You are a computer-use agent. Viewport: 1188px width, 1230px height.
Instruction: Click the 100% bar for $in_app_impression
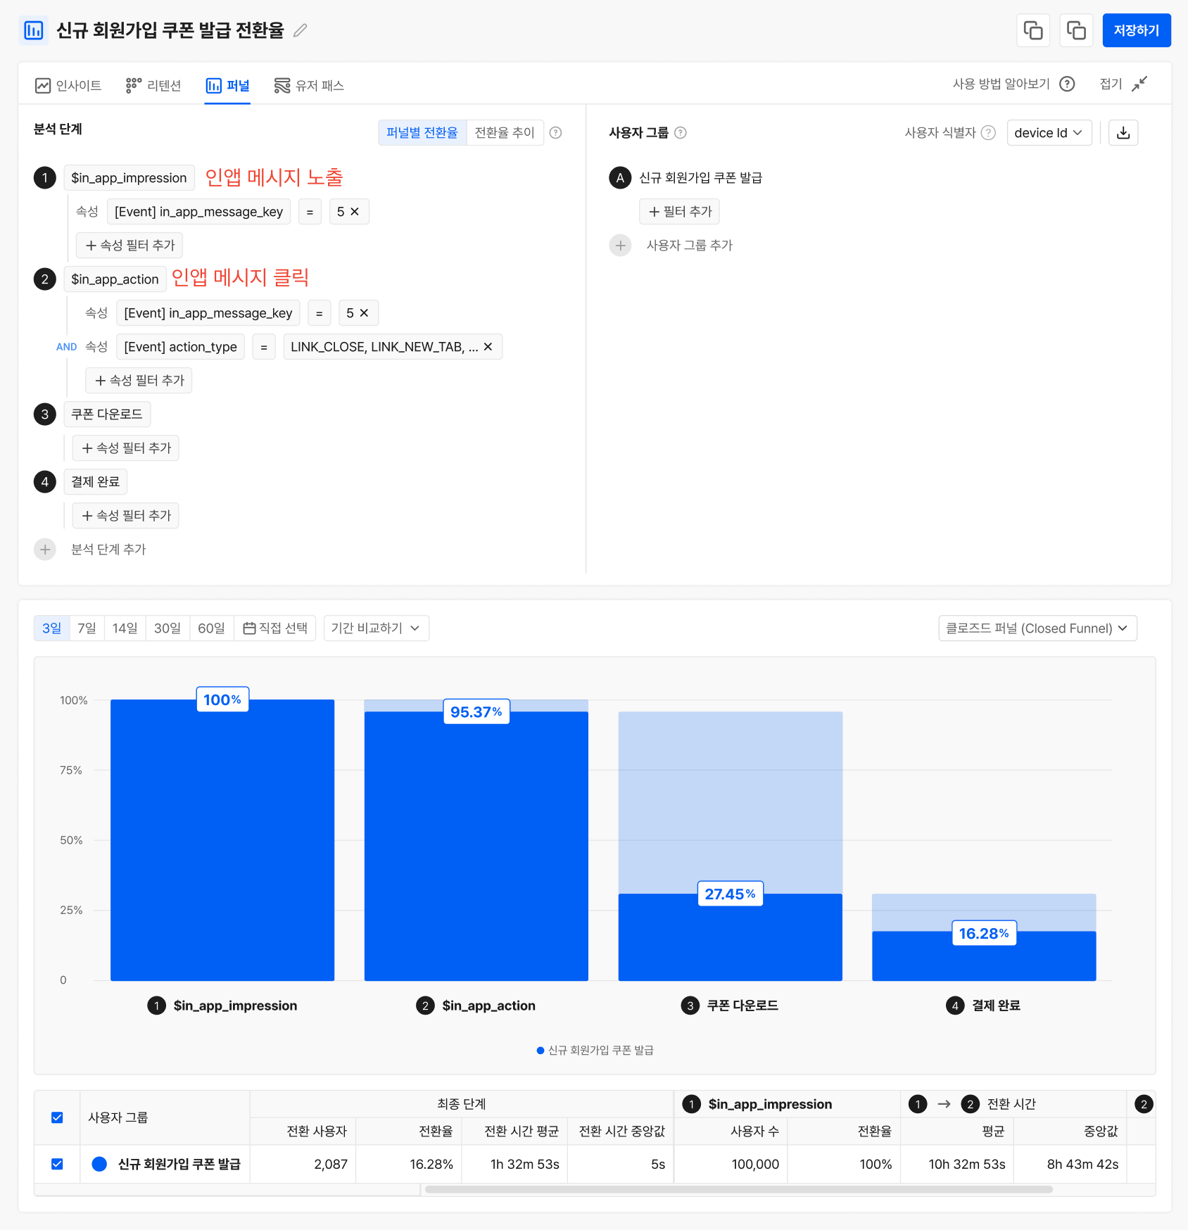(x=222, y=840)
